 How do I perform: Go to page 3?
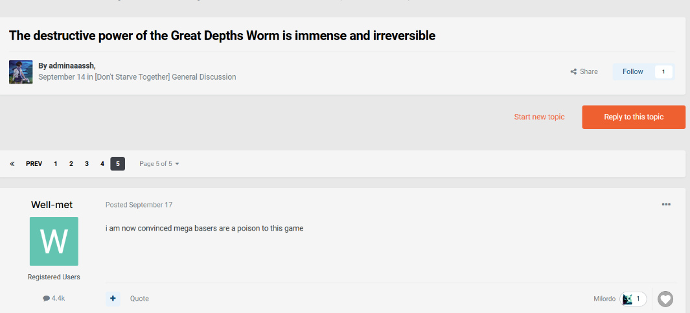(87, 164)
